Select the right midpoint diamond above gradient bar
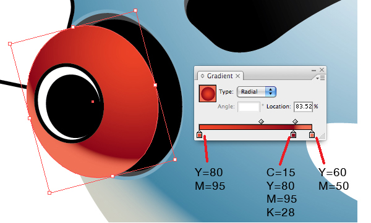The width and height of the screenshot is (371, 223). tap(295, 121)
